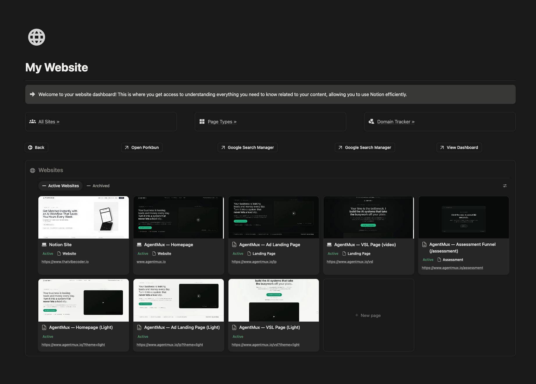Click the Assessment tag on Assessment Funnel card
The width and height of the screenshot is (536, 384).
point(450,259)
